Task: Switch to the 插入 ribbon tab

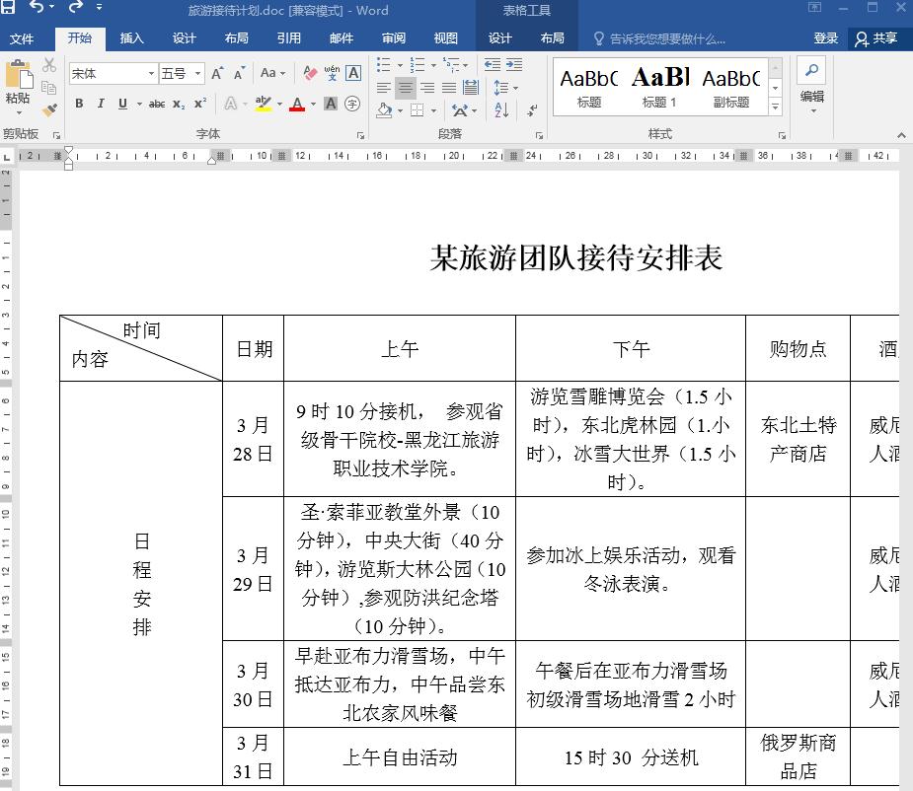Action: [x=131, y=38]
